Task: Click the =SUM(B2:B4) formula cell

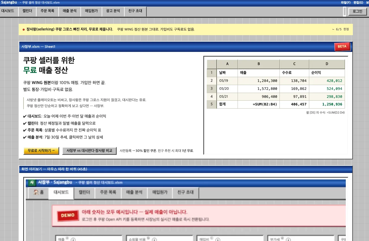Action: point(259,104)
